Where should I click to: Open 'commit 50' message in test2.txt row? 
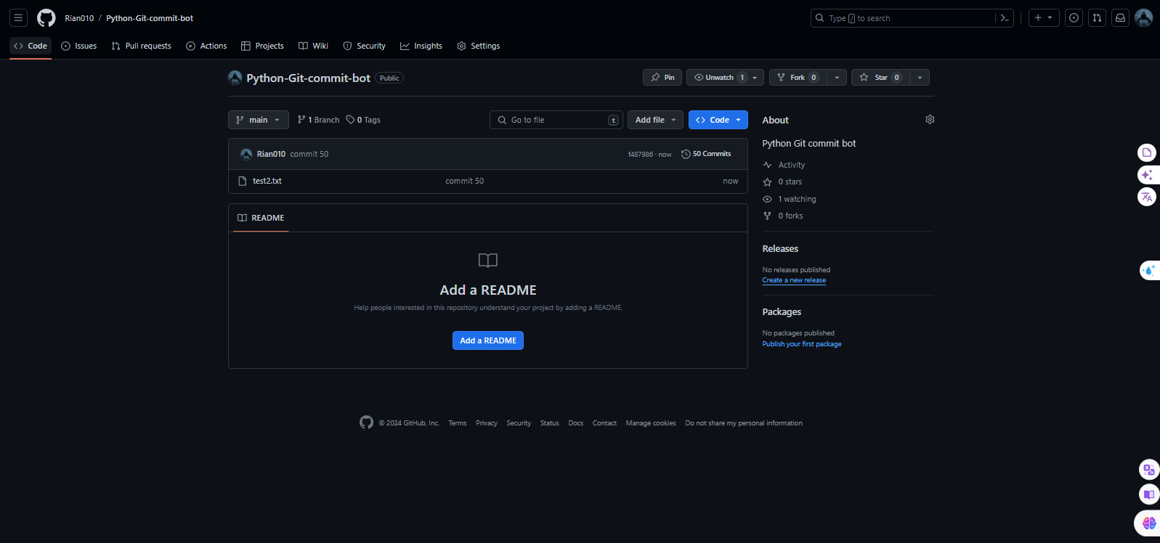[465, 181]
